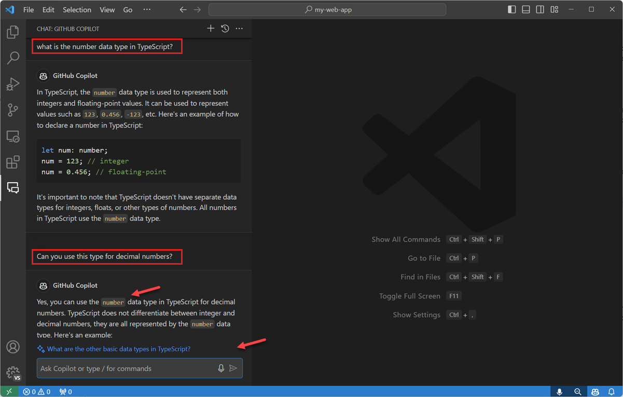Click the 'Can you use this type' prompt
The image size is (623, 397).
pyautogui.click(x=104, y=256)
